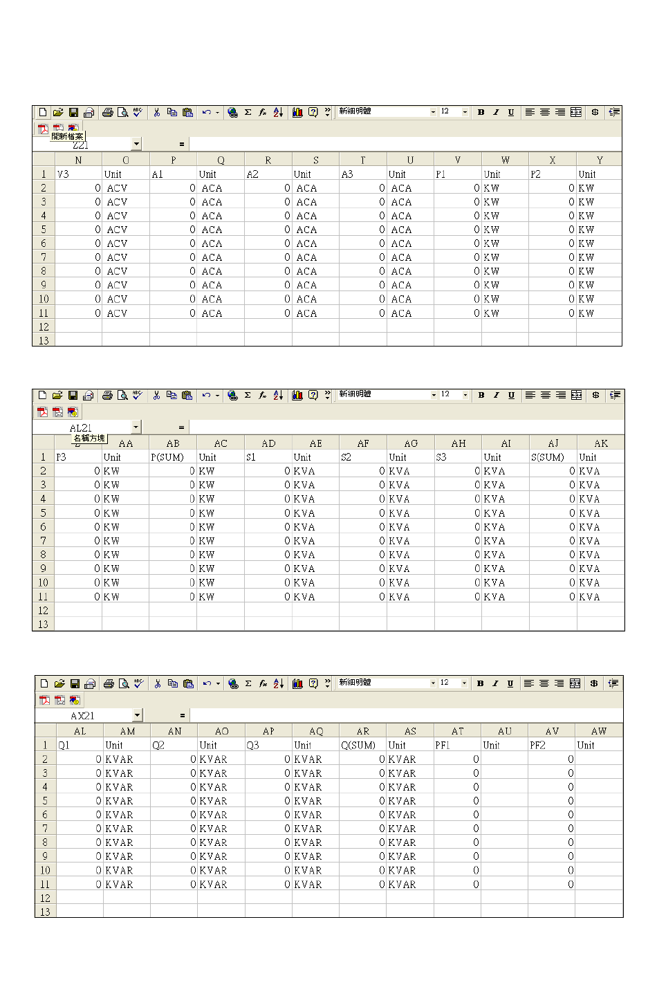The height and width of the screenshot is (987, 657).
Task: Open Name Box dropdown beside AX21
Action: pyautogui.click(x=138, y=714)
